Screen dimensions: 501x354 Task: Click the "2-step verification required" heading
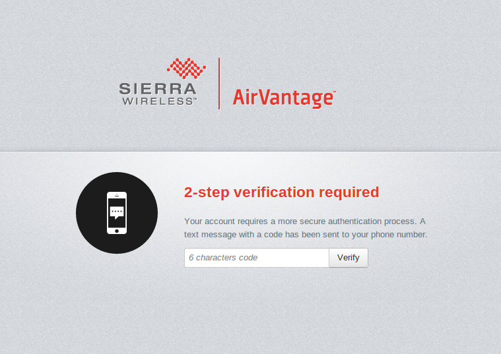281,192
